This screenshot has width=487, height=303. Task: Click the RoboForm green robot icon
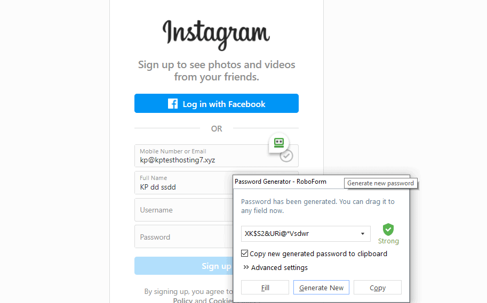[x=278, y=143]
